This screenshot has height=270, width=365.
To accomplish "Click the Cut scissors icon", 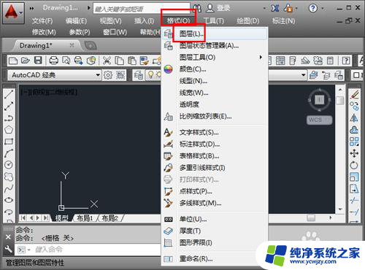I will click(x=107, y=61).
